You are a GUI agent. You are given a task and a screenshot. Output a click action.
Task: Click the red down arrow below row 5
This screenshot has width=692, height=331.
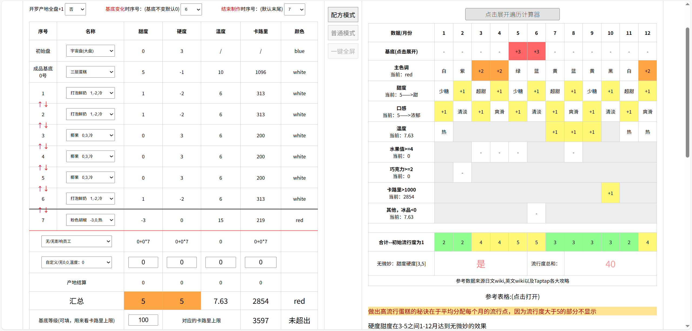(46, 189)
